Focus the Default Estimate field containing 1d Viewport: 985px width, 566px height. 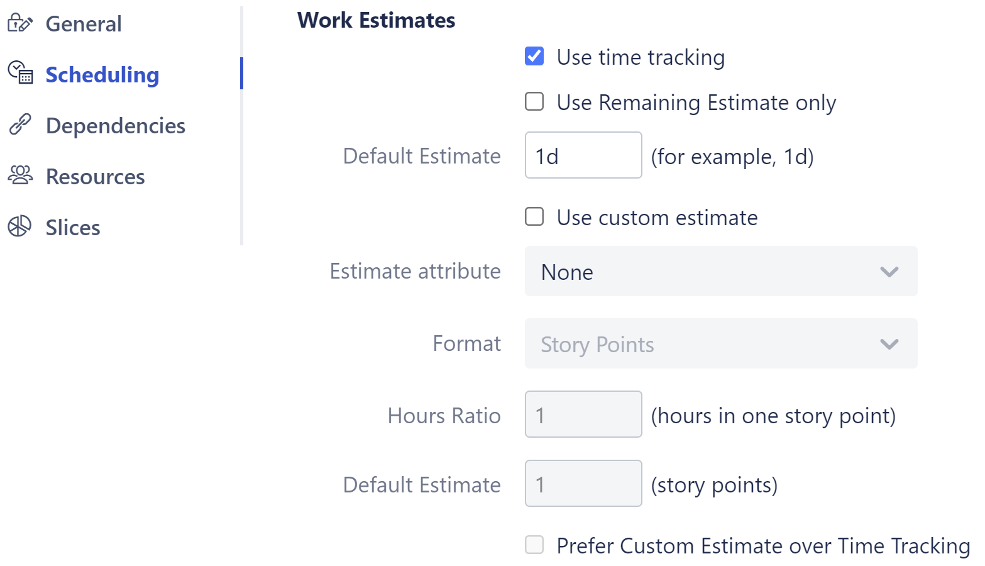coord(583,155)
